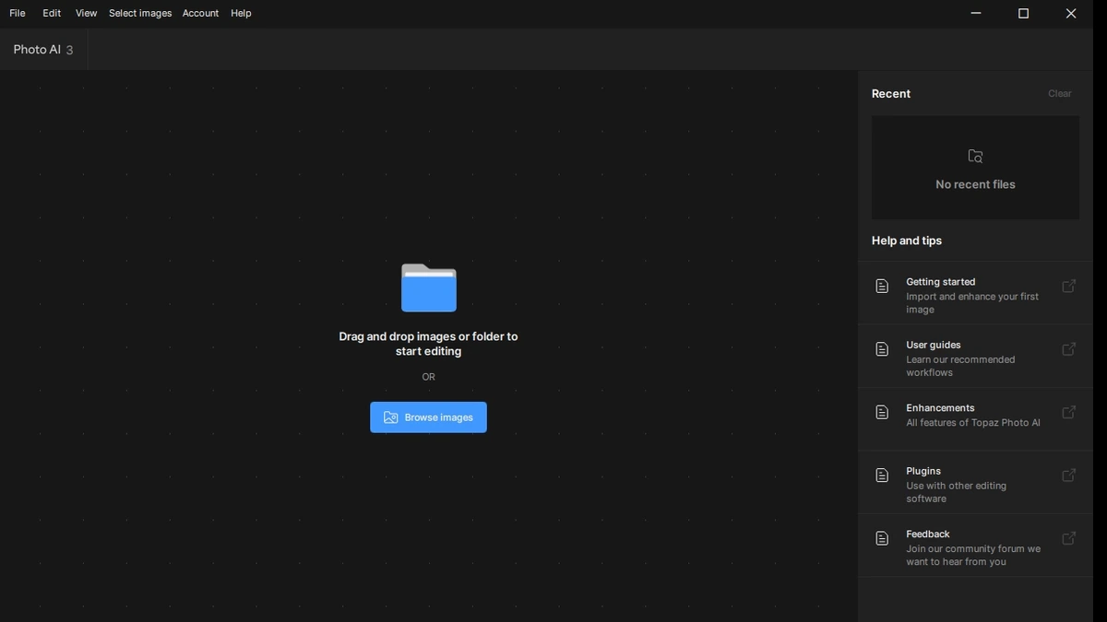Click the image icon inside Browse images button
This screenshot has height=622, width=1107.
pyautogui.click(x=391, y=417)
